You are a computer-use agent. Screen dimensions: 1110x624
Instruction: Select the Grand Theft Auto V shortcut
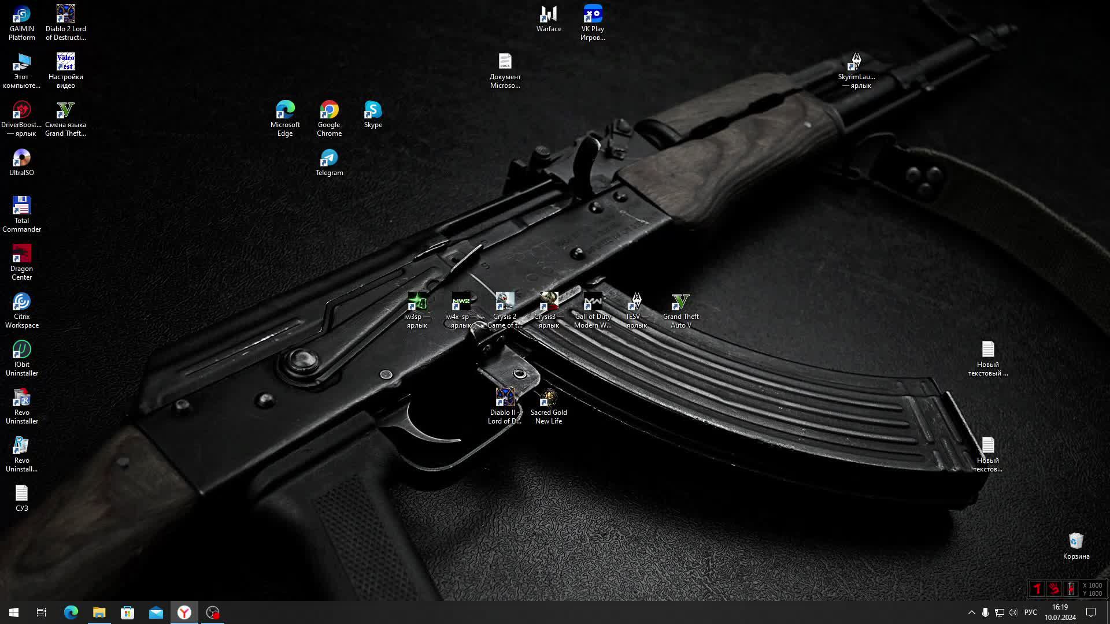tap(680, 311)
